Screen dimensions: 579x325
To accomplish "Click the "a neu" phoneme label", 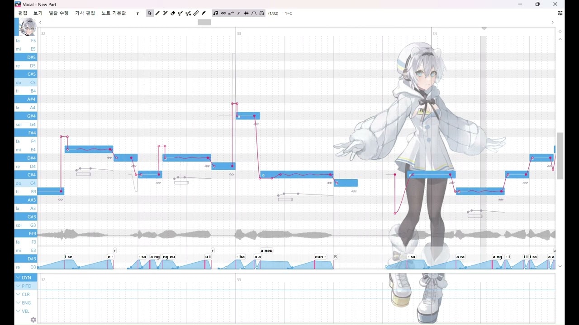I will [x=266, y=251].
